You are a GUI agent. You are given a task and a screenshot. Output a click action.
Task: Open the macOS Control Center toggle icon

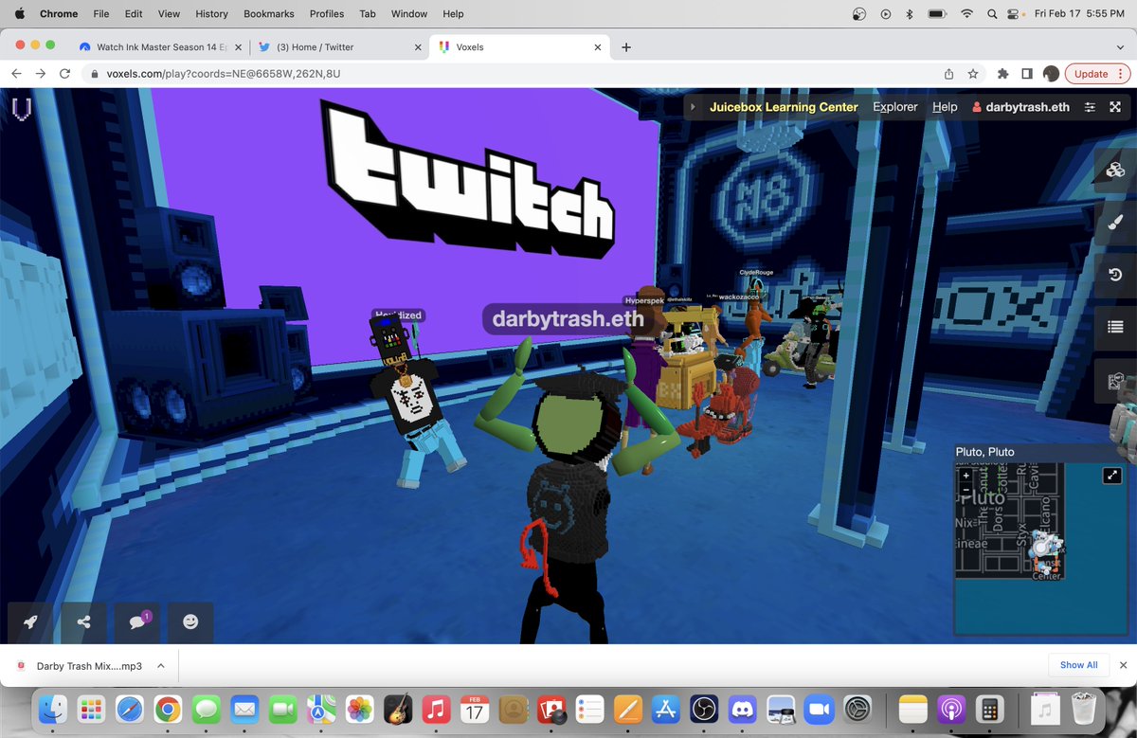[x=1013, y=14]
